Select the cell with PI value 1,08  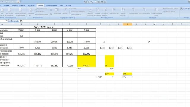pyautogui.click(x=110, y=69)
